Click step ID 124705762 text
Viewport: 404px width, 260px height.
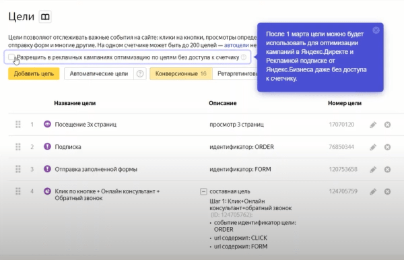tap(232, 215)
